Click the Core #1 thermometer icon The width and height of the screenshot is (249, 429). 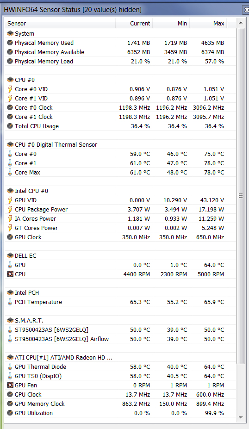(10, 163)
